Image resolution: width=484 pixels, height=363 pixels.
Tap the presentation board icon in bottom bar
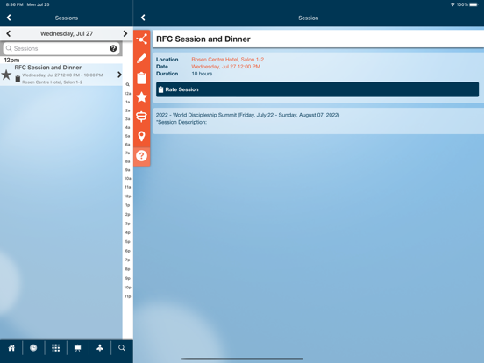pos(78,348)
